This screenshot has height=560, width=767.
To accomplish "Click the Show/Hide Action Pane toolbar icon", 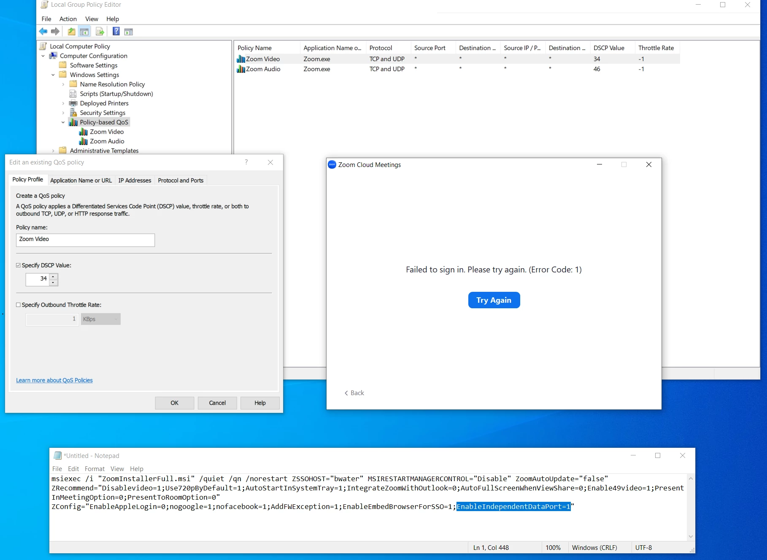I will [x=129, y=31].
